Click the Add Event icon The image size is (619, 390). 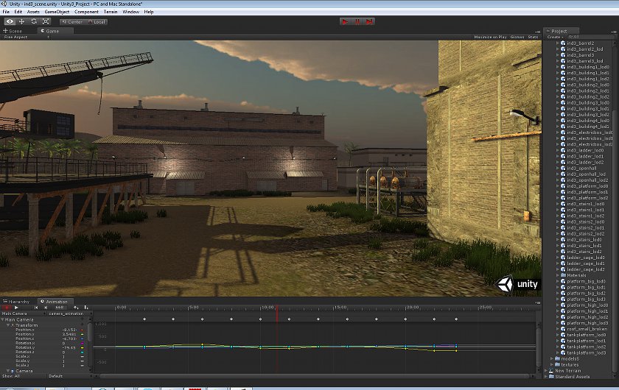(86, 307)
